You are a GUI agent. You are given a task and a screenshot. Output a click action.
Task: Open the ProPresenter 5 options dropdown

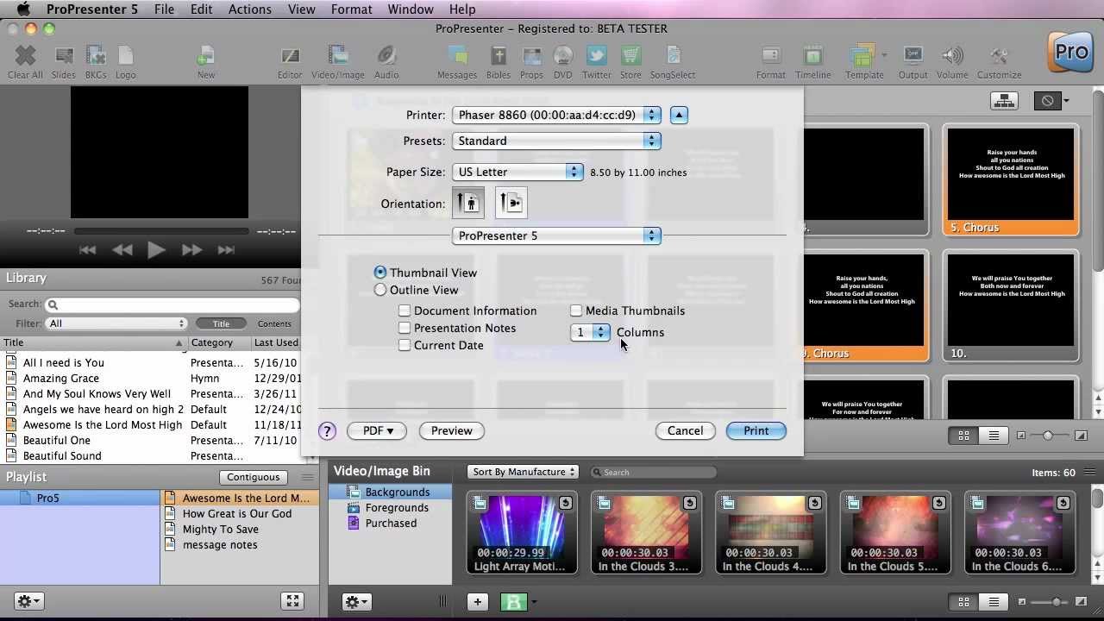coord(556,235)
